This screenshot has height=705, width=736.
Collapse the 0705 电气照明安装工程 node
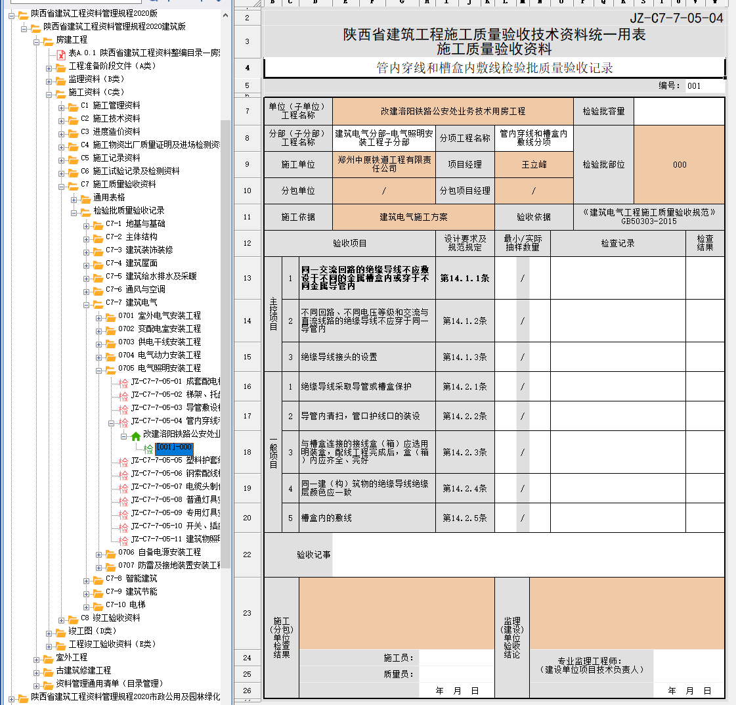click(99, 369)
